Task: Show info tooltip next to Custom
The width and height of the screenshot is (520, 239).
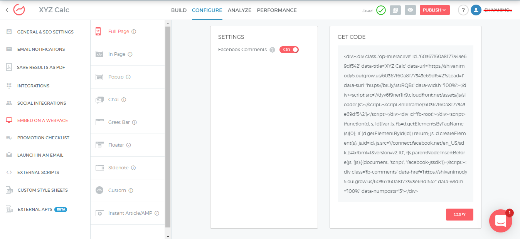Action: click(131, 191)
